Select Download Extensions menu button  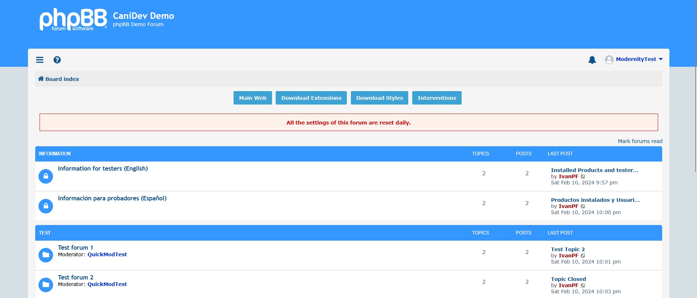pos(311,98)
